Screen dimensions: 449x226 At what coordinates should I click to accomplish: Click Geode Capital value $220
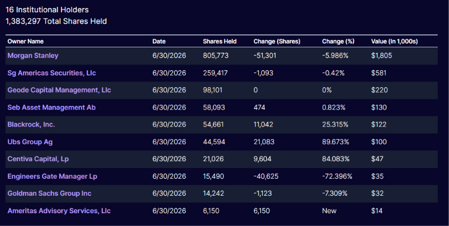pyautogui.click(x=380, y=90)
